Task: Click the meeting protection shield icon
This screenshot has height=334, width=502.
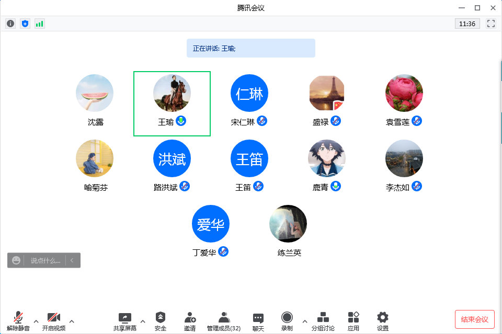Action: click(x=25, y=23)
